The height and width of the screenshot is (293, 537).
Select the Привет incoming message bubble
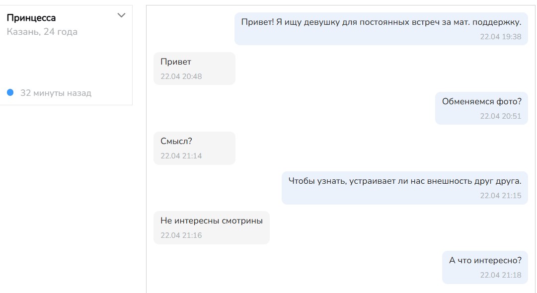194,69
